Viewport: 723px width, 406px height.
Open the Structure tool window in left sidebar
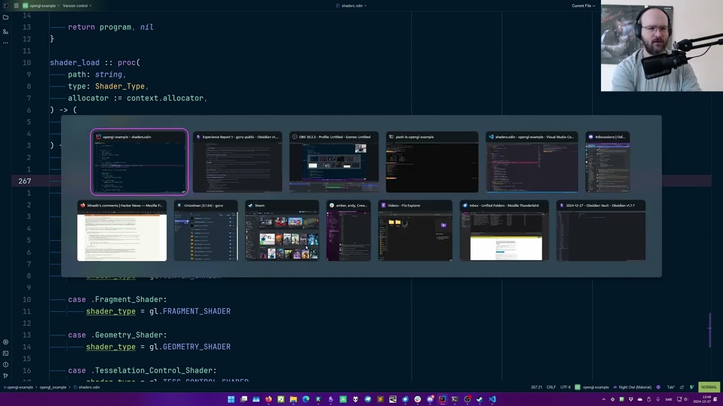[6, 32]
